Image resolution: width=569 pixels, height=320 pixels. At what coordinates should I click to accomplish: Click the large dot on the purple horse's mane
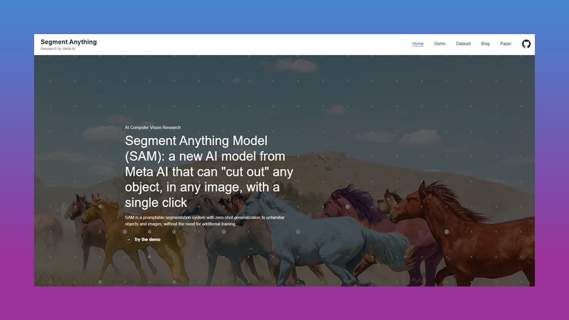click(x=348, y=207)
